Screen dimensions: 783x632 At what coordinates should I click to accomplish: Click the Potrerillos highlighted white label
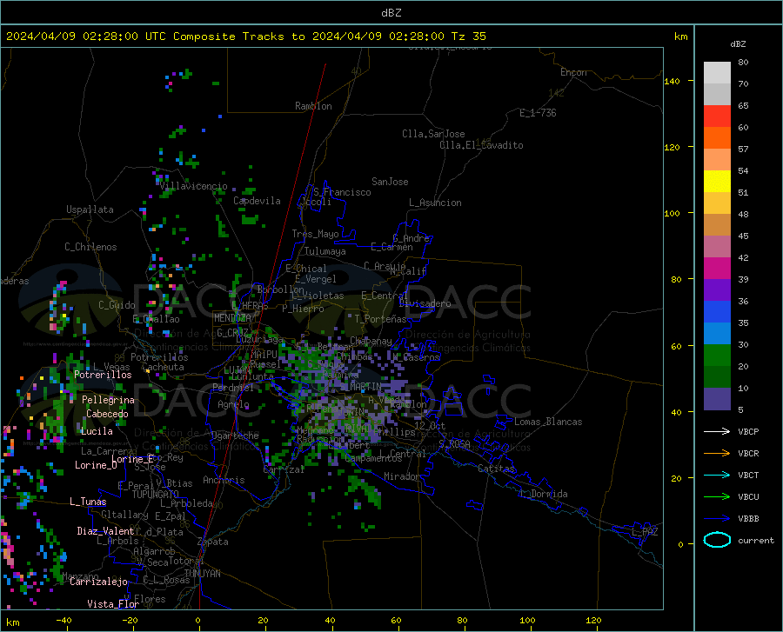pos(103,375)
